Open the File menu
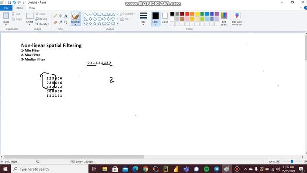Image resolution: width=307 pixels, height=173 pixels. [x=6, y=8]
